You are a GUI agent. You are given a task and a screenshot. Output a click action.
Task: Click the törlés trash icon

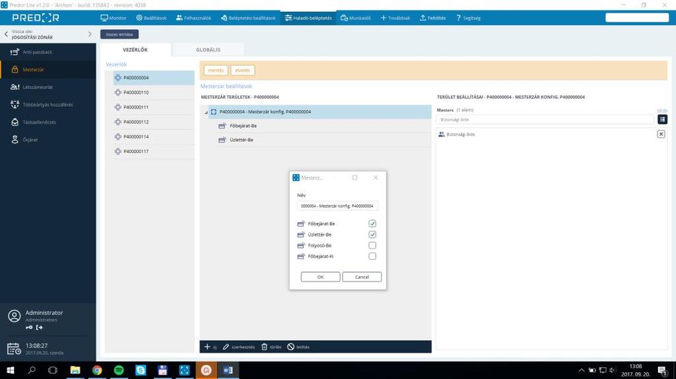(x=264, y=347)
